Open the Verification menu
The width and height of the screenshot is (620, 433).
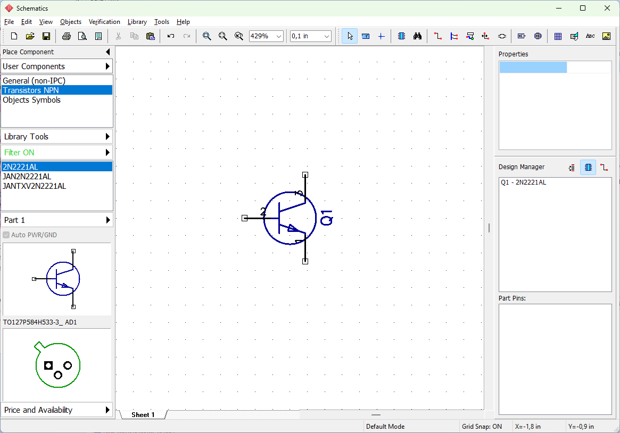(104, 22)
